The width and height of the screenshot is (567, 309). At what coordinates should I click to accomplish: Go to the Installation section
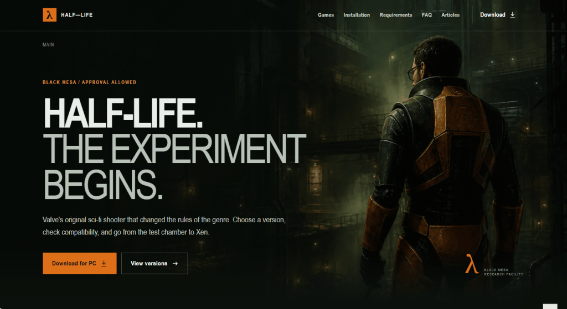tap(357, 15)
